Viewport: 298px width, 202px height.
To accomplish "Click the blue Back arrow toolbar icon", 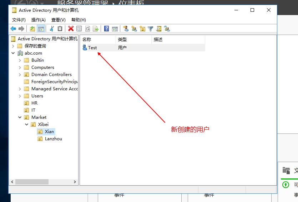I will coord(13,29).
